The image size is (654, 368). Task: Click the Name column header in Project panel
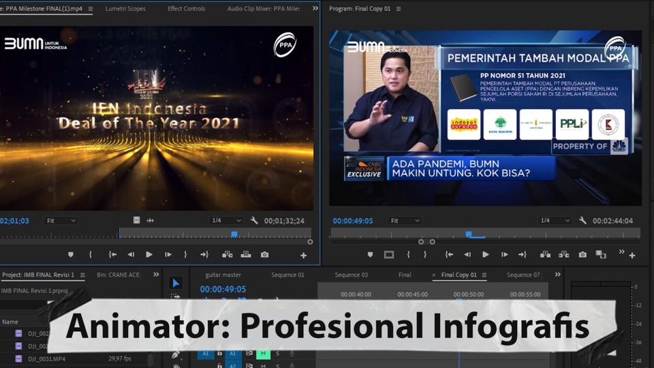tap(10, 322)
